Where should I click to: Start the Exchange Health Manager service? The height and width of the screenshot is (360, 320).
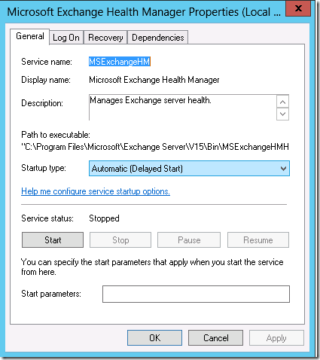[x=53, y=240]
